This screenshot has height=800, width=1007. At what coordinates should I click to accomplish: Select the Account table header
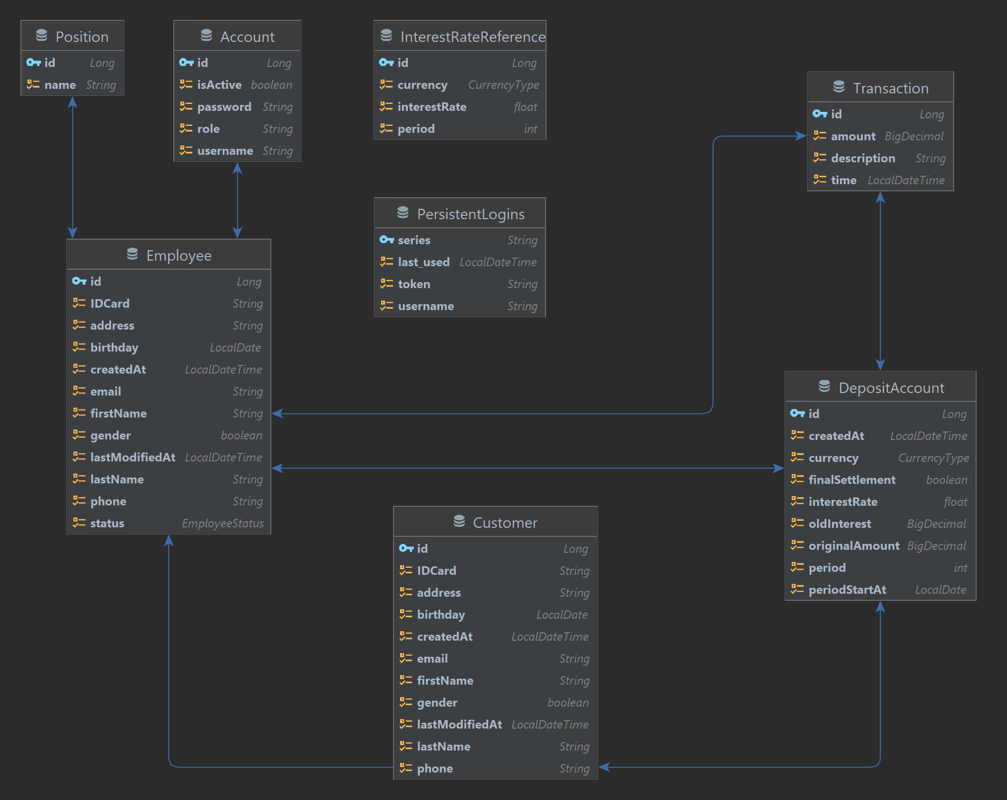tap(237, 36)
